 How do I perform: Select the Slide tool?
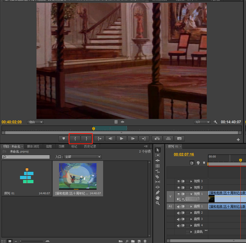point(158,187)
